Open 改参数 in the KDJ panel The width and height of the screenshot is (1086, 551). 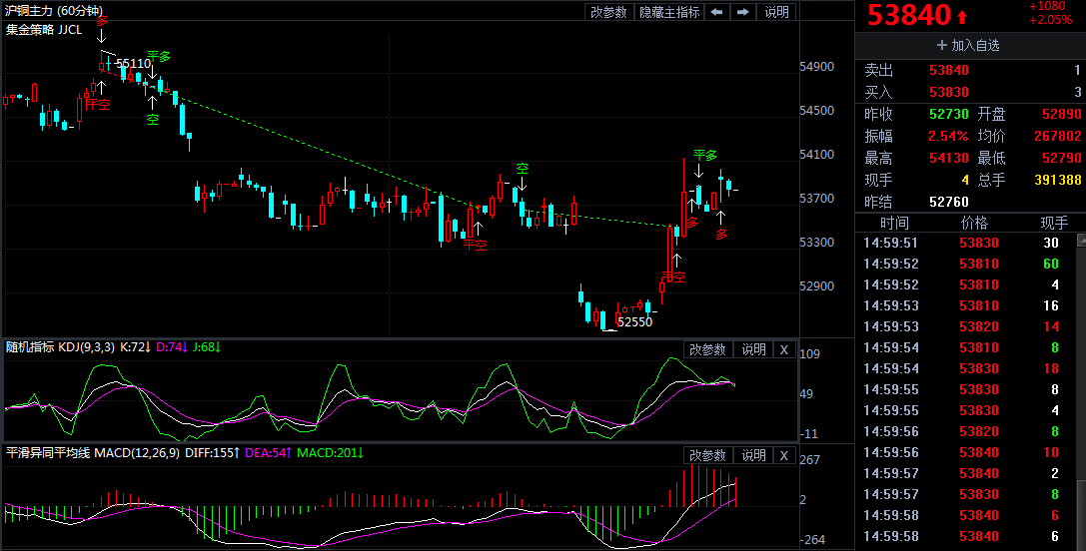pyautogui.click(x=707, y=349)
